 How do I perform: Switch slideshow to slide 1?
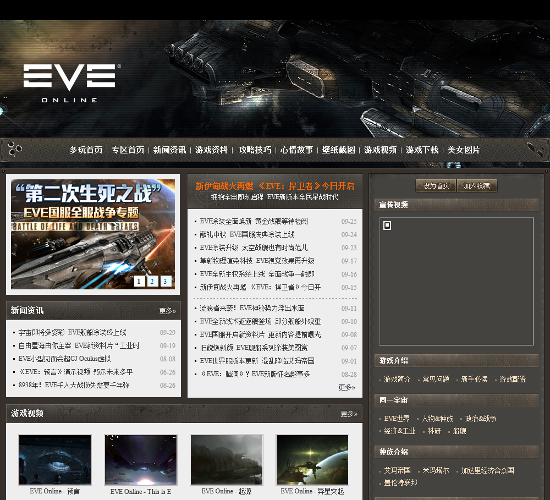[139, 281]
